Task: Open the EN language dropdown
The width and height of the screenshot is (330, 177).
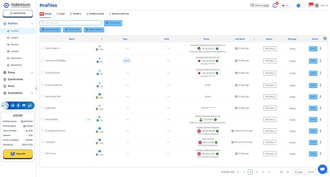Action: 286,6
